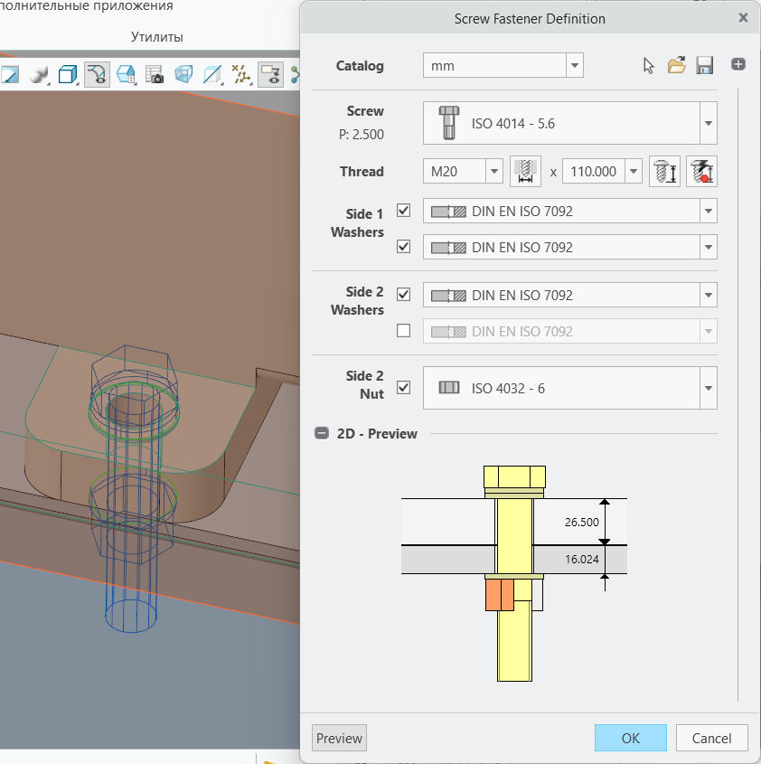Expand the Screw ISO 4014 - 5.6 dropdown
The height and width of the screenshot is (764, 761).
tap(709, 123)
